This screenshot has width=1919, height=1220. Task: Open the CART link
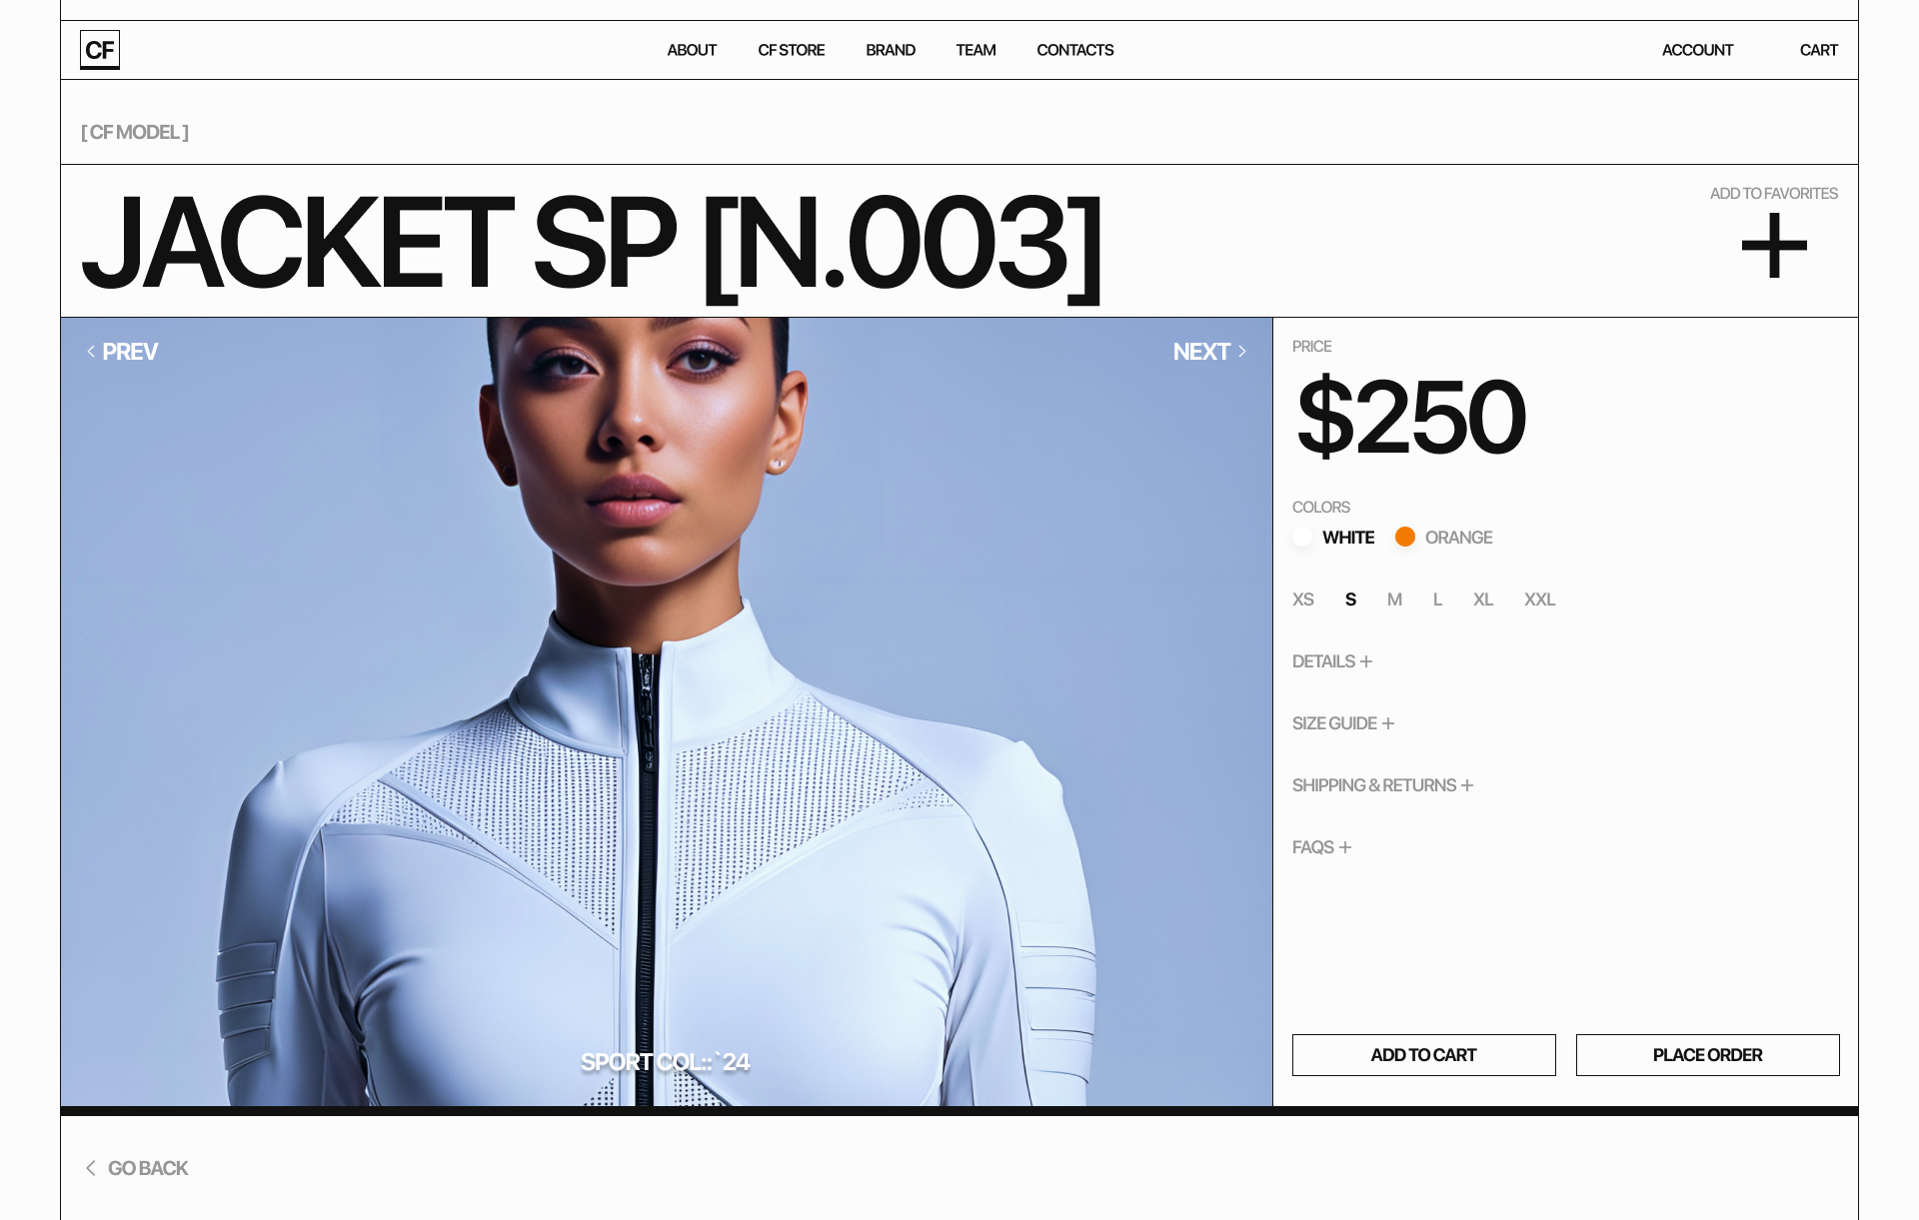click(1818, 50)
